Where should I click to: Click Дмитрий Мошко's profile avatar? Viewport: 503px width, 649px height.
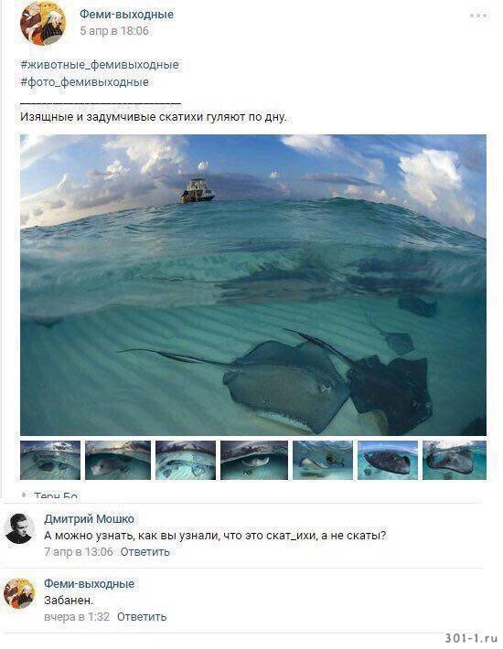(x=19, y=529)
